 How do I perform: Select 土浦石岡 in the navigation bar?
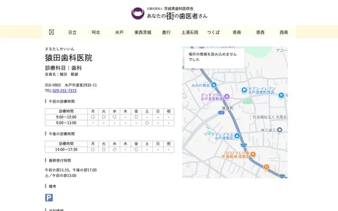[190, 32]
